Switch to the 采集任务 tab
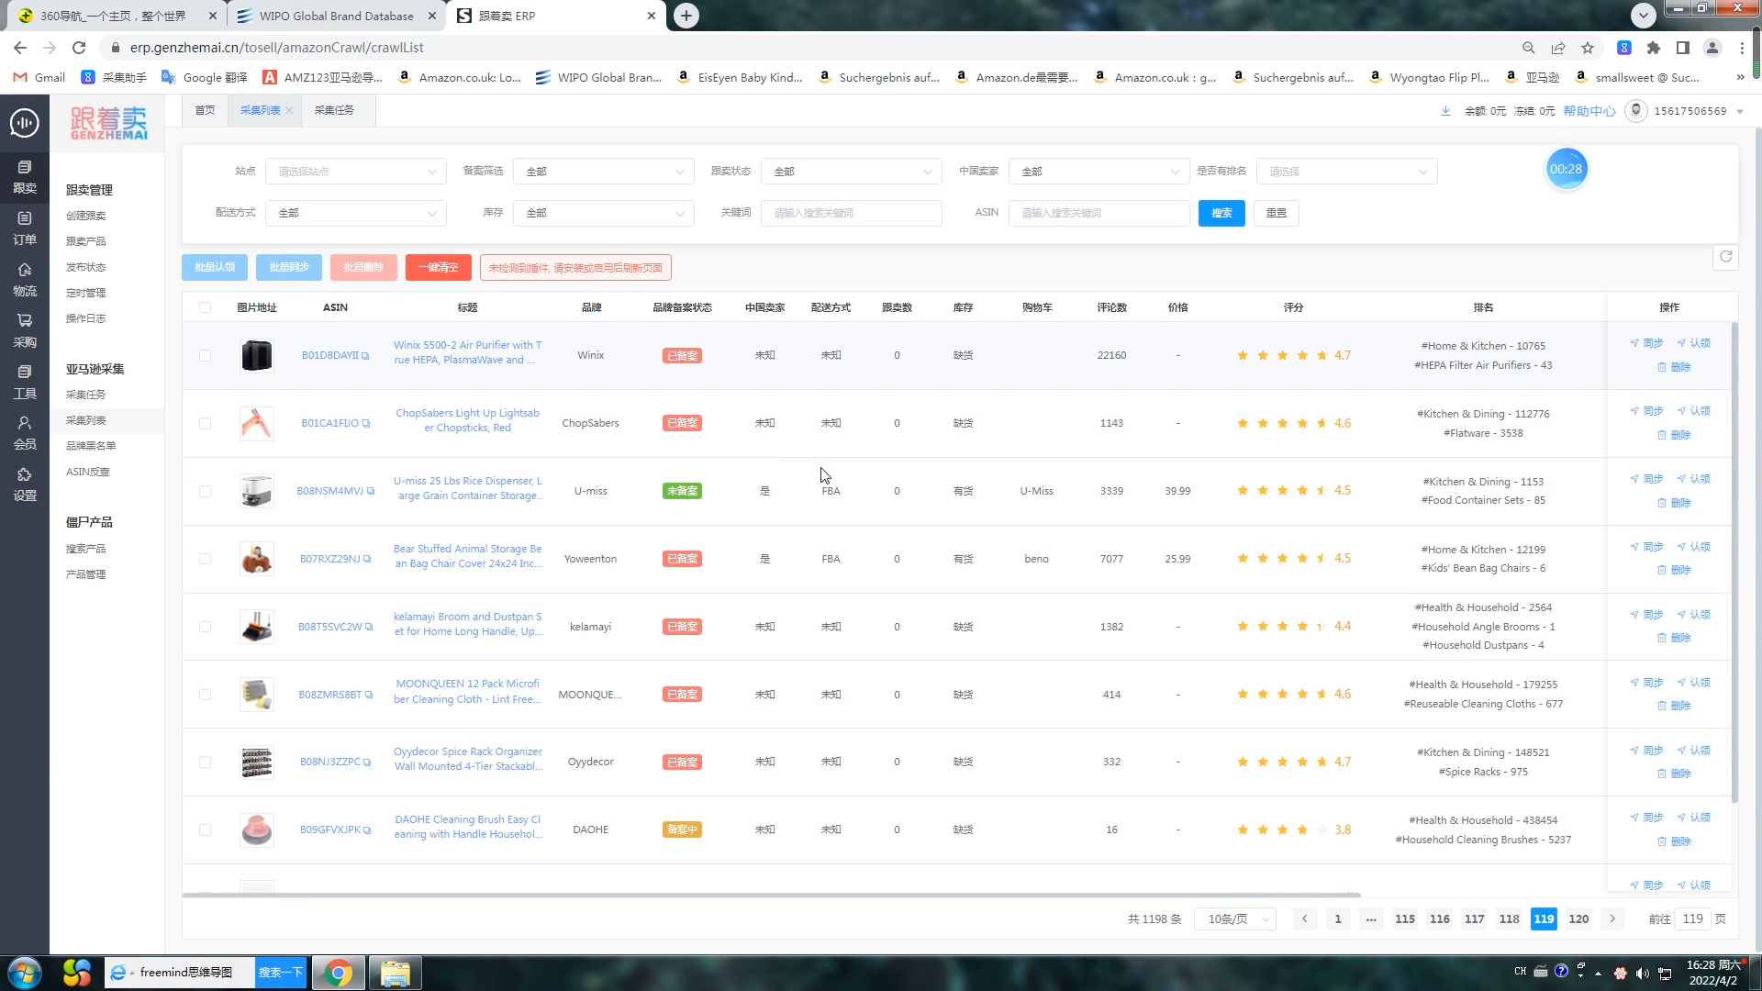This screenshot has width=1762, height=991. (x=334, y=110)
